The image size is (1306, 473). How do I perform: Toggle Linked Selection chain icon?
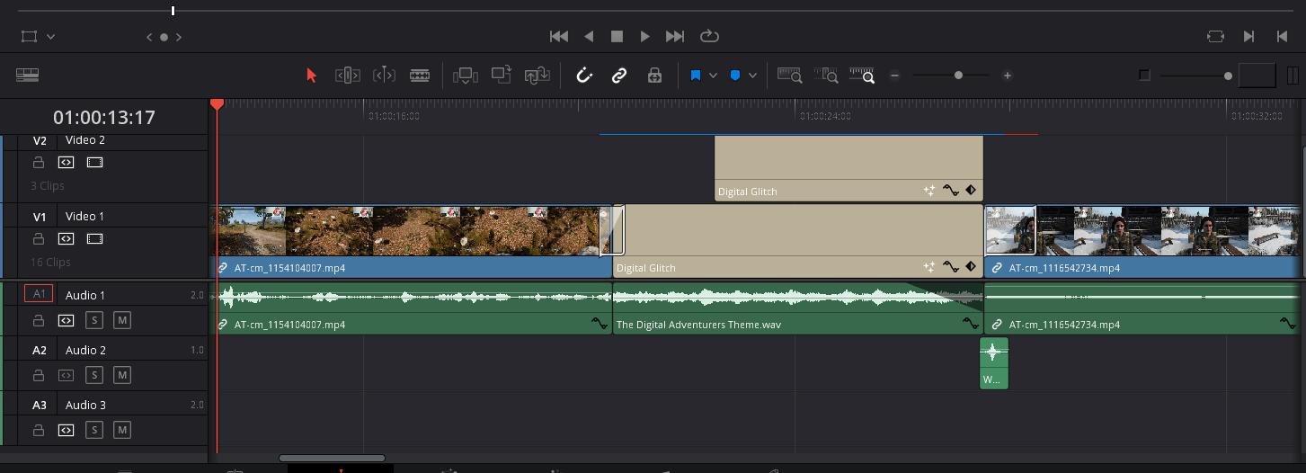tap(619, 76)
